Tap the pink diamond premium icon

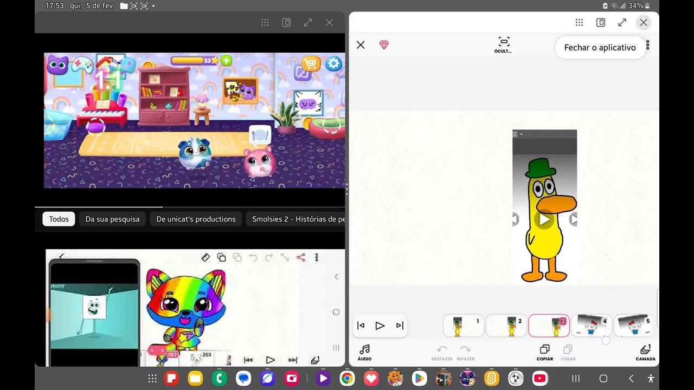click(x=384, y=45)
